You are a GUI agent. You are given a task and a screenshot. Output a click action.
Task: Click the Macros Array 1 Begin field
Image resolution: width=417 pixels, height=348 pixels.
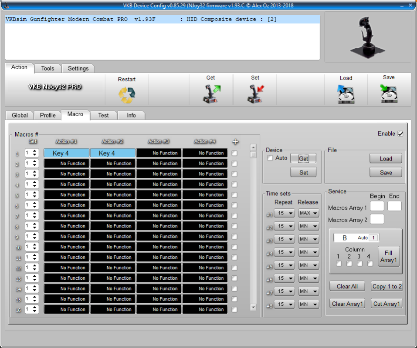coord(377,206)
